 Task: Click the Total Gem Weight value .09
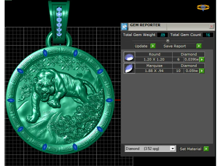coord(163,35)
